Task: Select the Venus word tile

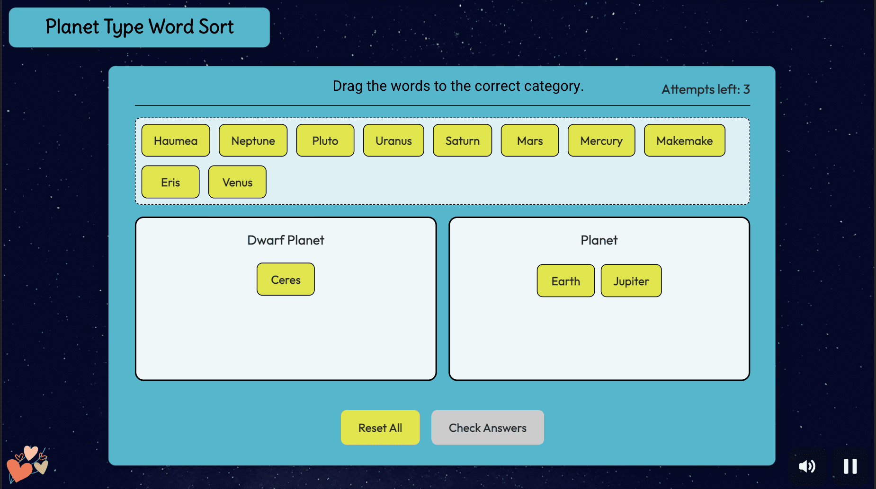Action: click(237, 182)
